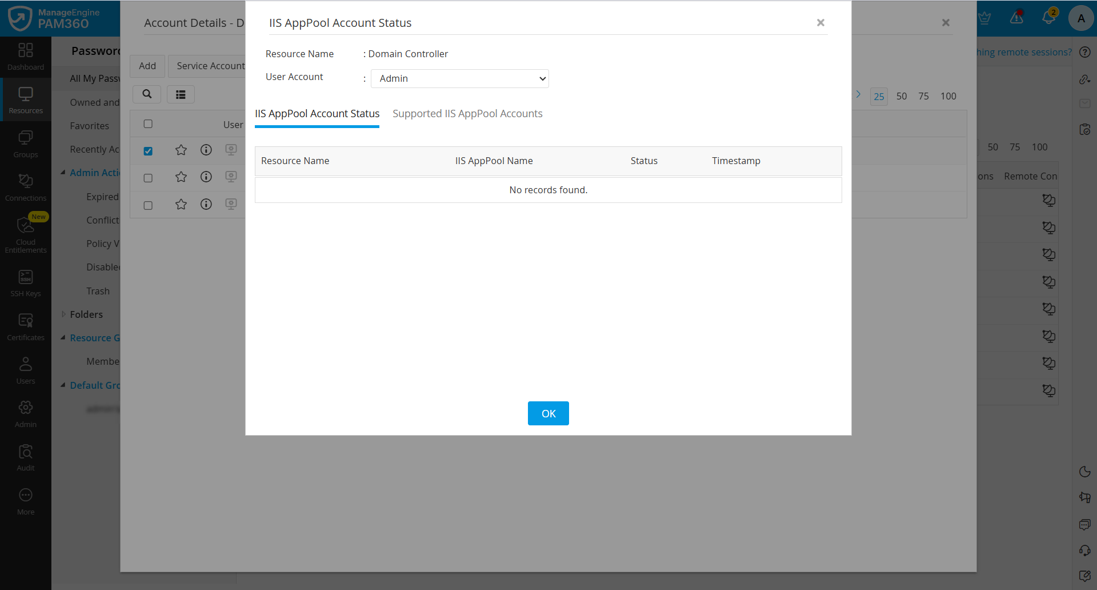
Task: Open the User Account dropdown showing Admin
Action: click(459, 78)
